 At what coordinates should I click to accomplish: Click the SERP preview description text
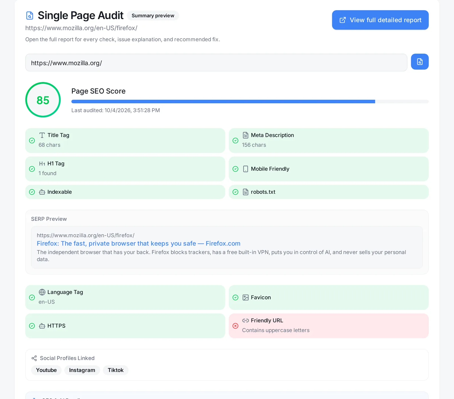(x=221, y=256)
